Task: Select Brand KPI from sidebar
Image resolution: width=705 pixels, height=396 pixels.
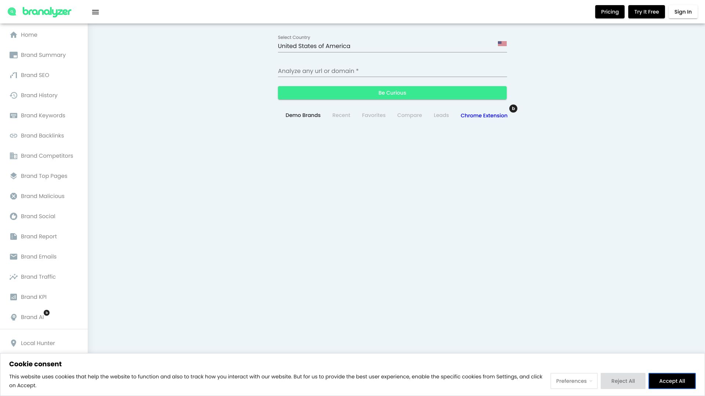Action: pyautogui.click(x=33, y=297)
